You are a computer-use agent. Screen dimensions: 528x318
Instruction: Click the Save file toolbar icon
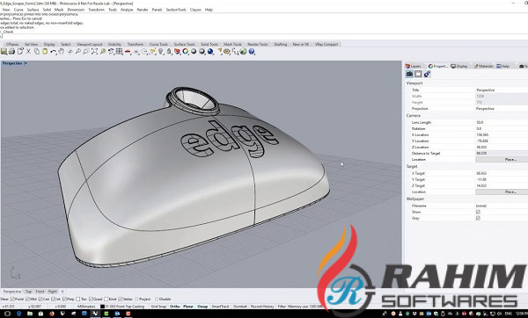4,52
